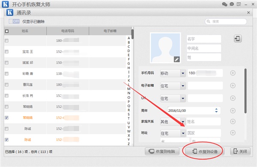Add another email with plus icon
Image resolution: width=257 pixels, height=167 pixels.
pos(233,85)
